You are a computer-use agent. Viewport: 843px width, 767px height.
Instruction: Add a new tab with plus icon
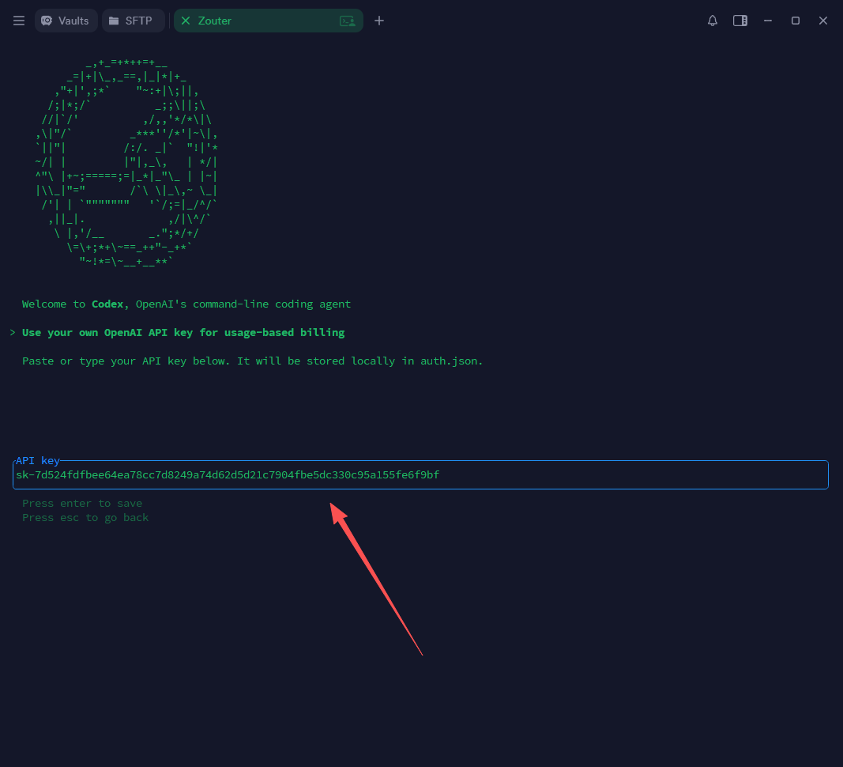[379, 21]
